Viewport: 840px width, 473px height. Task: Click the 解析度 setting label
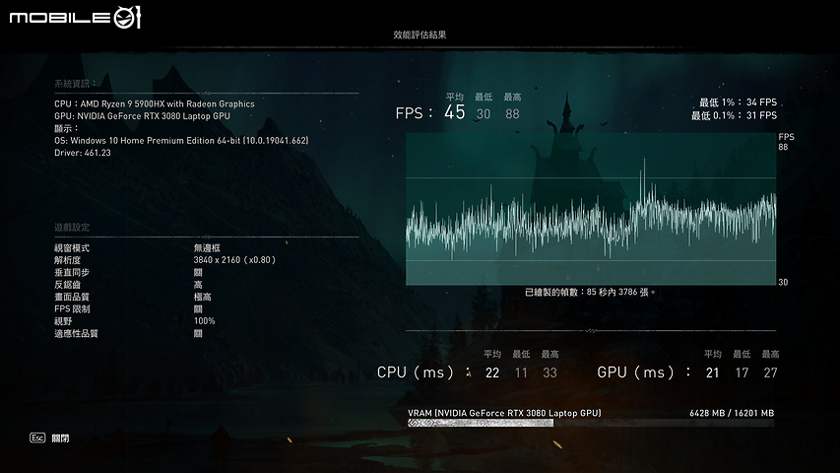[68, 260]
